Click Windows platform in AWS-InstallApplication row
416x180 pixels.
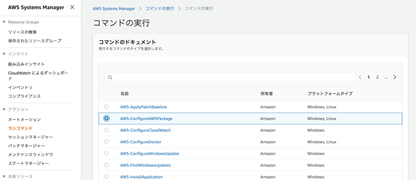point(316,177)
